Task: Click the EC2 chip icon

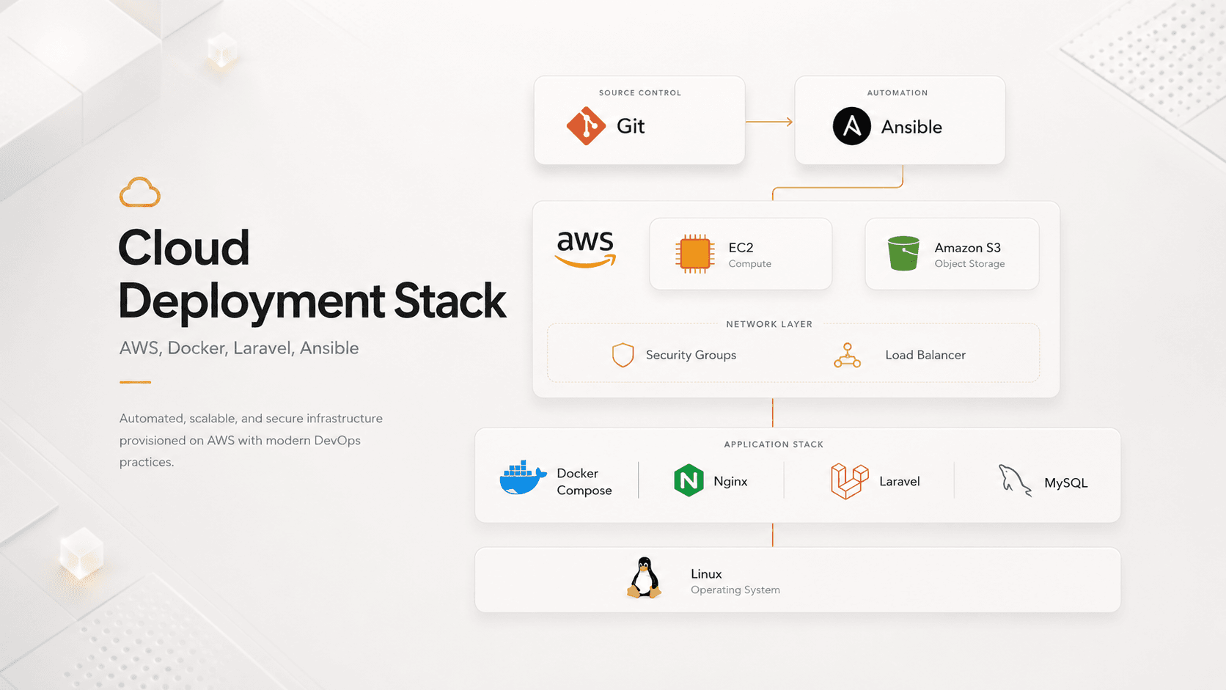Action: pyautogui.click(x=694, y=254)
